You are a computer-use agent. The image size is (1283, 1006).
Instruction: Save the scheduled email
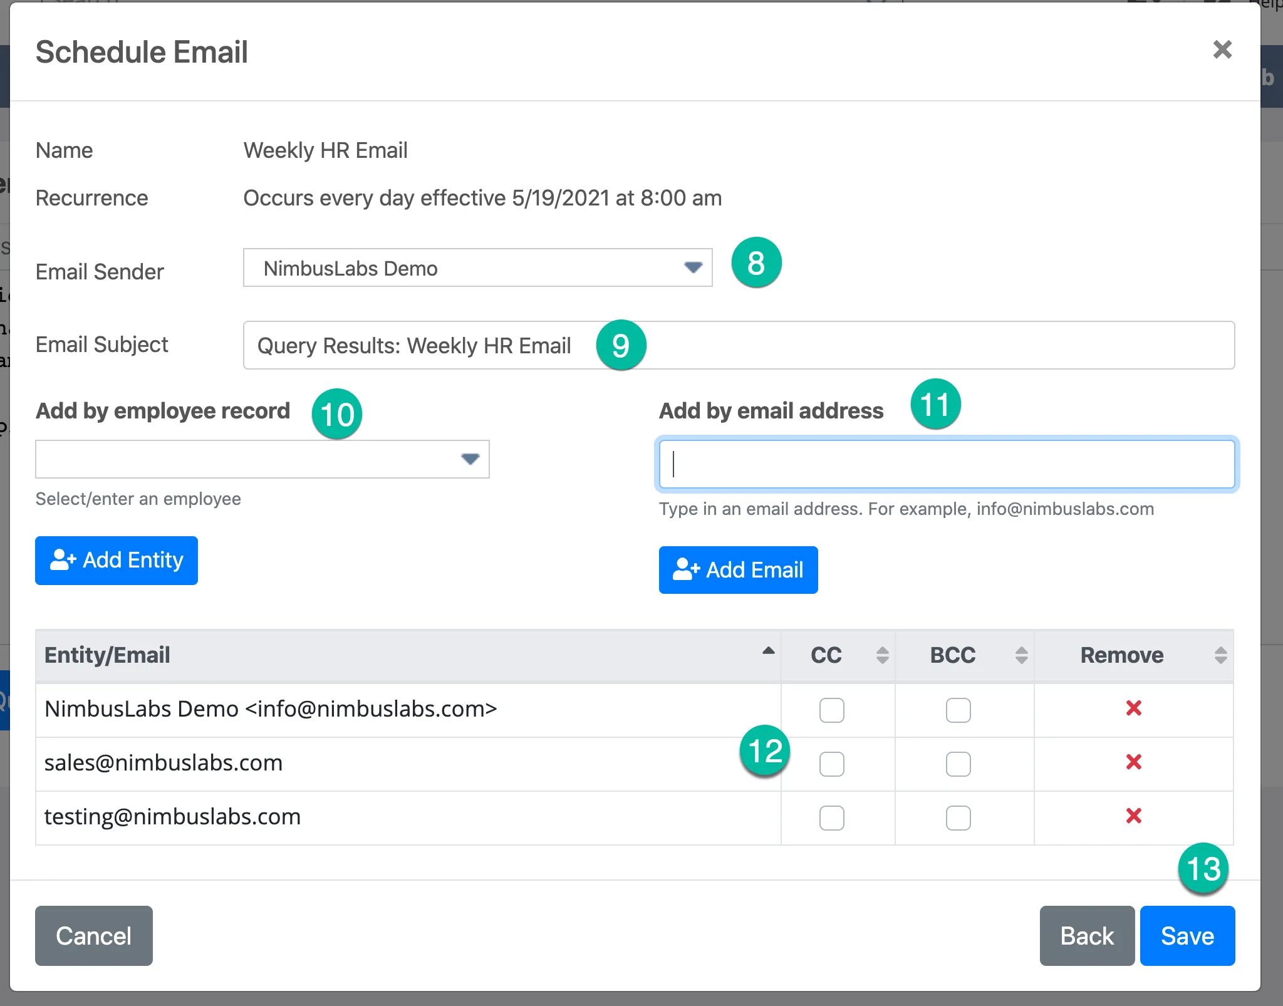click(x=1187, y=936)
